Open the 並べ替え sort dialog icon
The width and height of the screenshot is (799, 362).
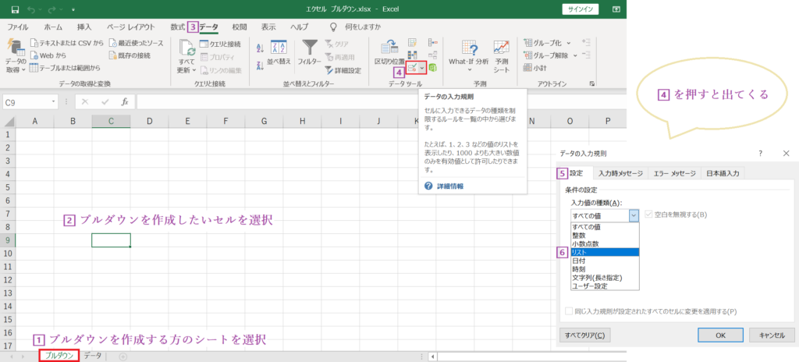(279, 48)
